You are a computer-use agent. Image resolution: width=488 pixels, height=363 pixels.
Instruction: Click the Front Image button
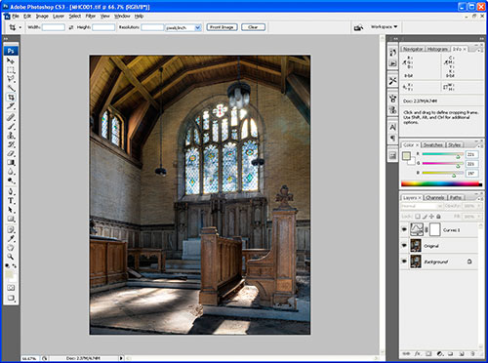(222, 27)
